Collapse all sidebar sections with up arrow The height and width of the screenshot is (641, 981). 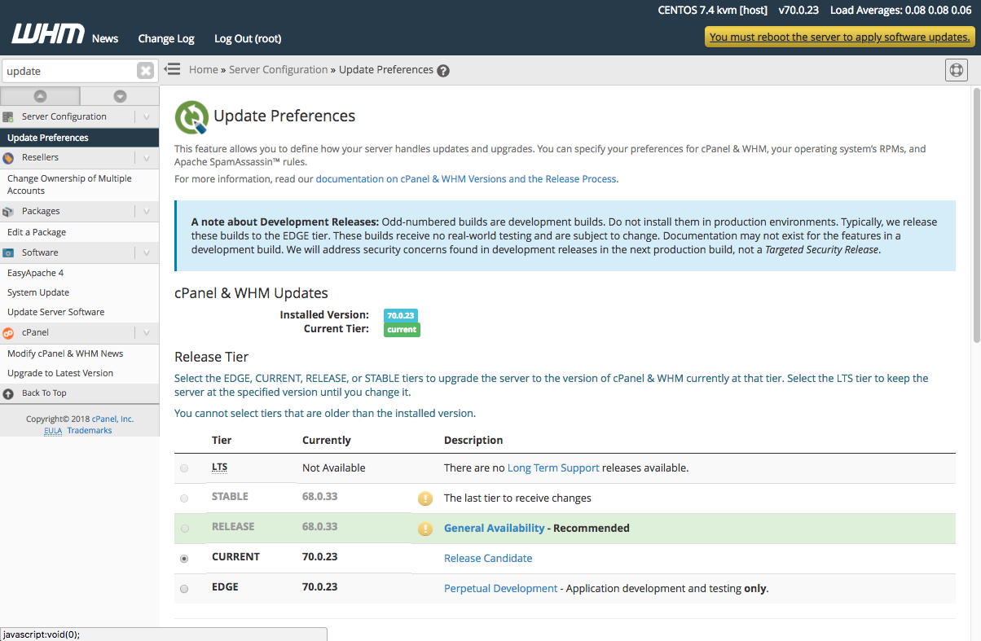[x=40, y=96]
